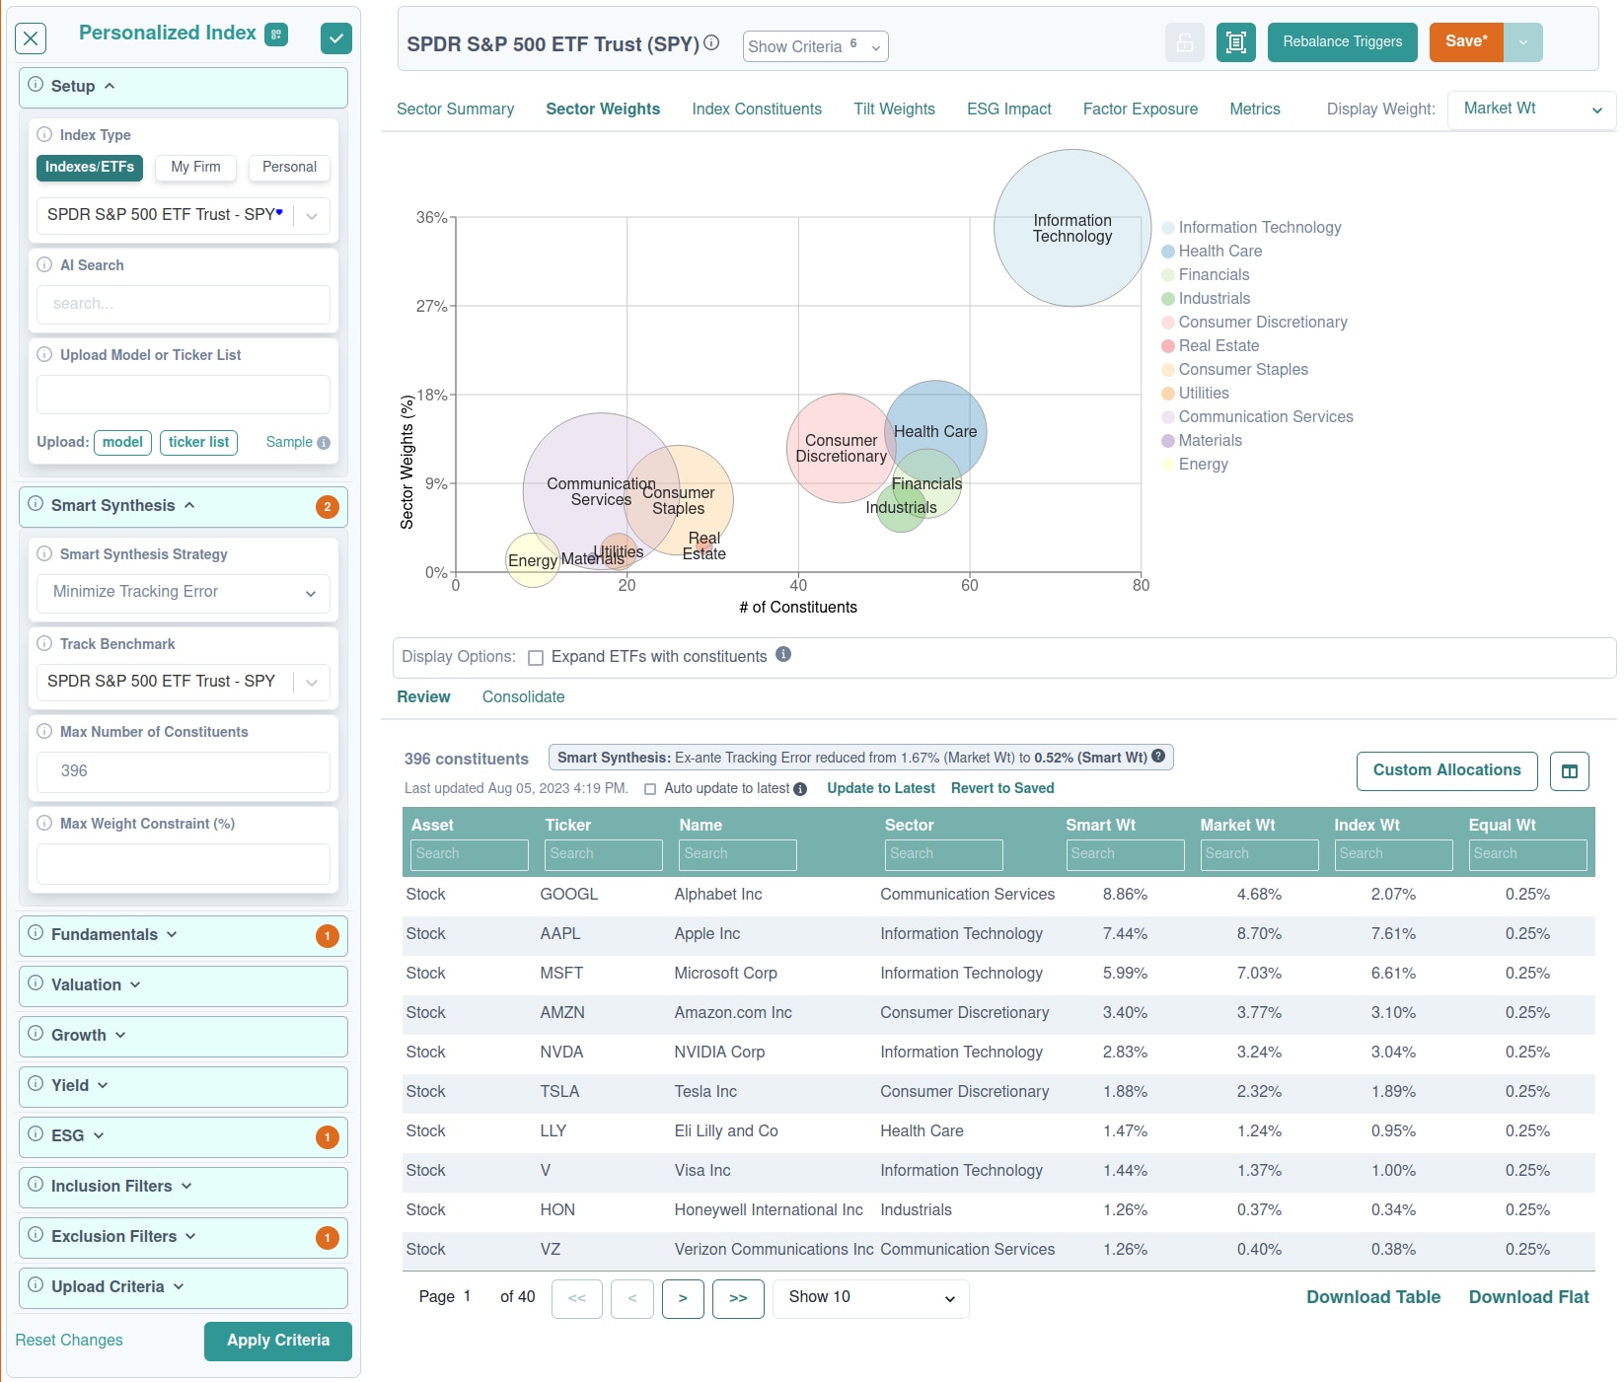This screenshot has height=1382, width=1624.
Task: Click Rebalance Triggers button
Action: 1342,42
